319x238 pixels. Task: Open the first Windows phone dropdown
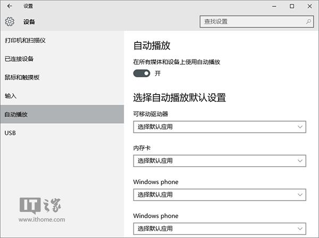pyautogui.click(x=220, y=195)
